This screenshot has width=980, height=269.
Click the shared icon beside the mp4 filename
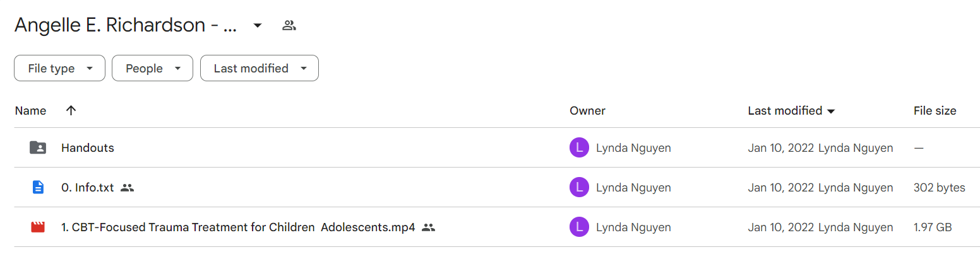pos(429,227)
